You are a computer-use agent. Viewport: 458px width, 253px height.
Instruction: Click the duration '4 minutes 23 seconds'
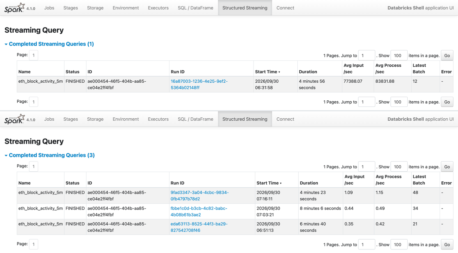coord(312,195)
